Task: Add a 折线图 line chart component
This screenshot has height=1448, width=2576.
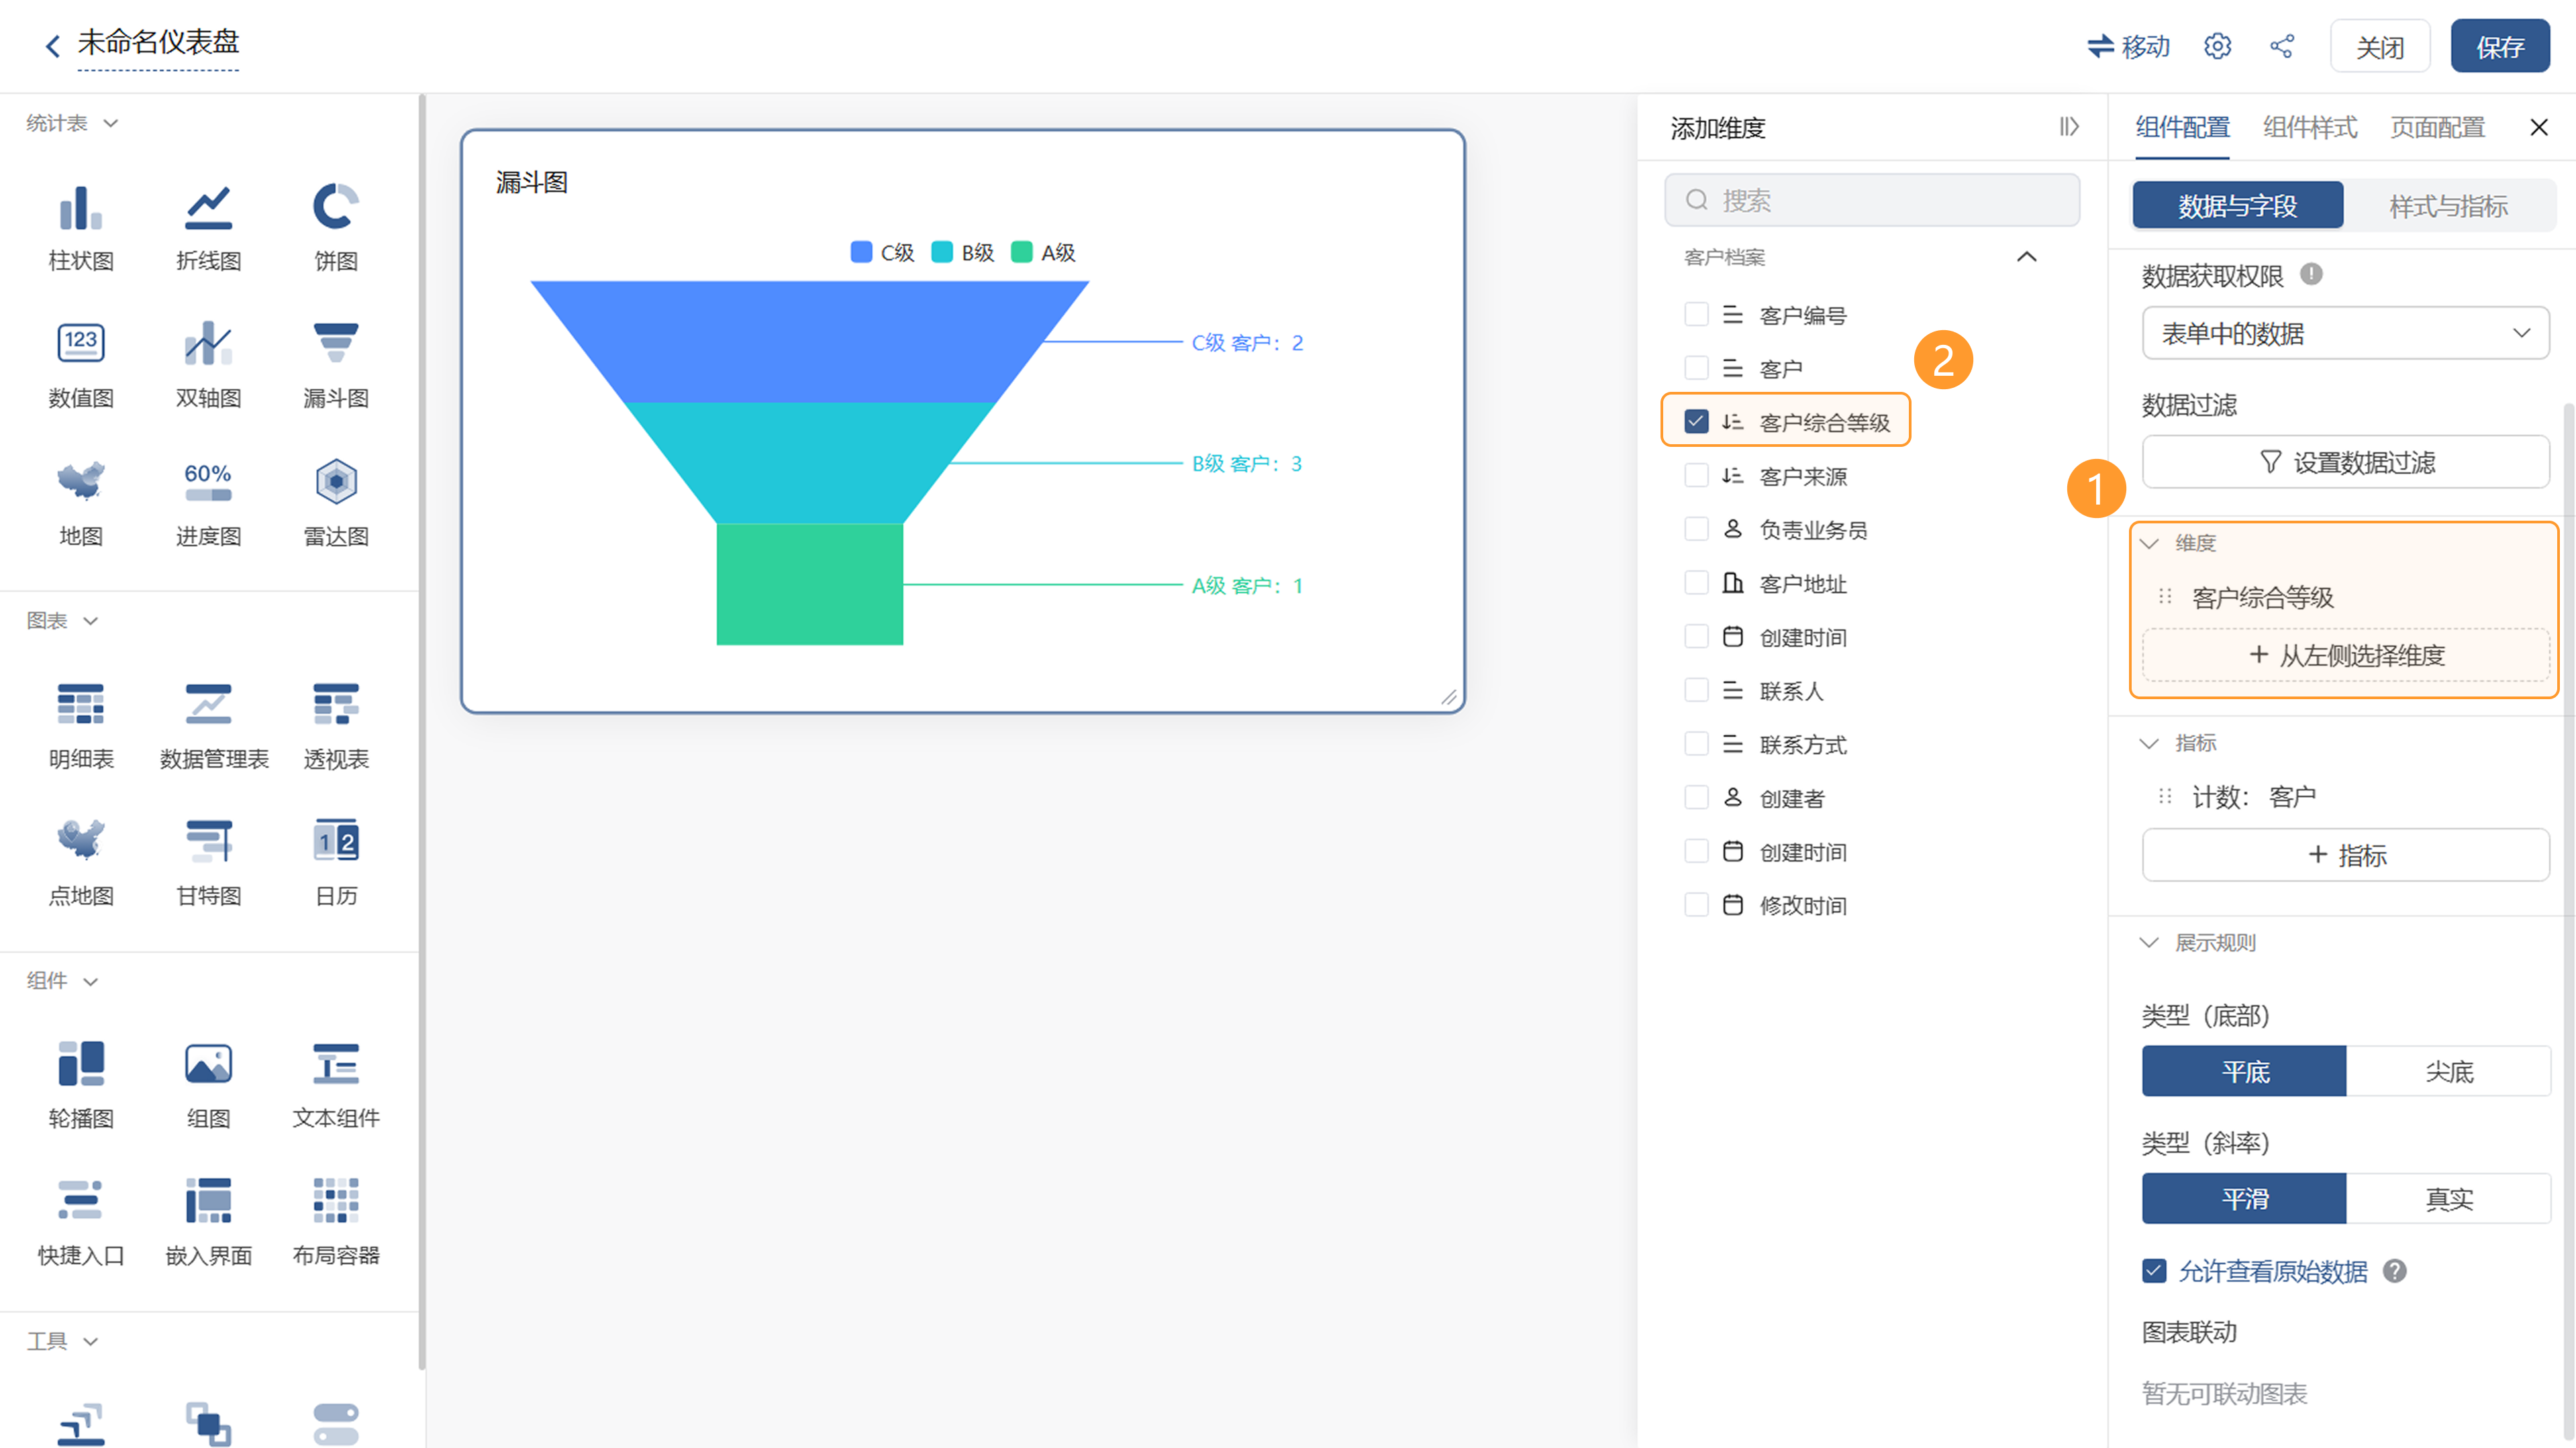Action: (208, 227)
